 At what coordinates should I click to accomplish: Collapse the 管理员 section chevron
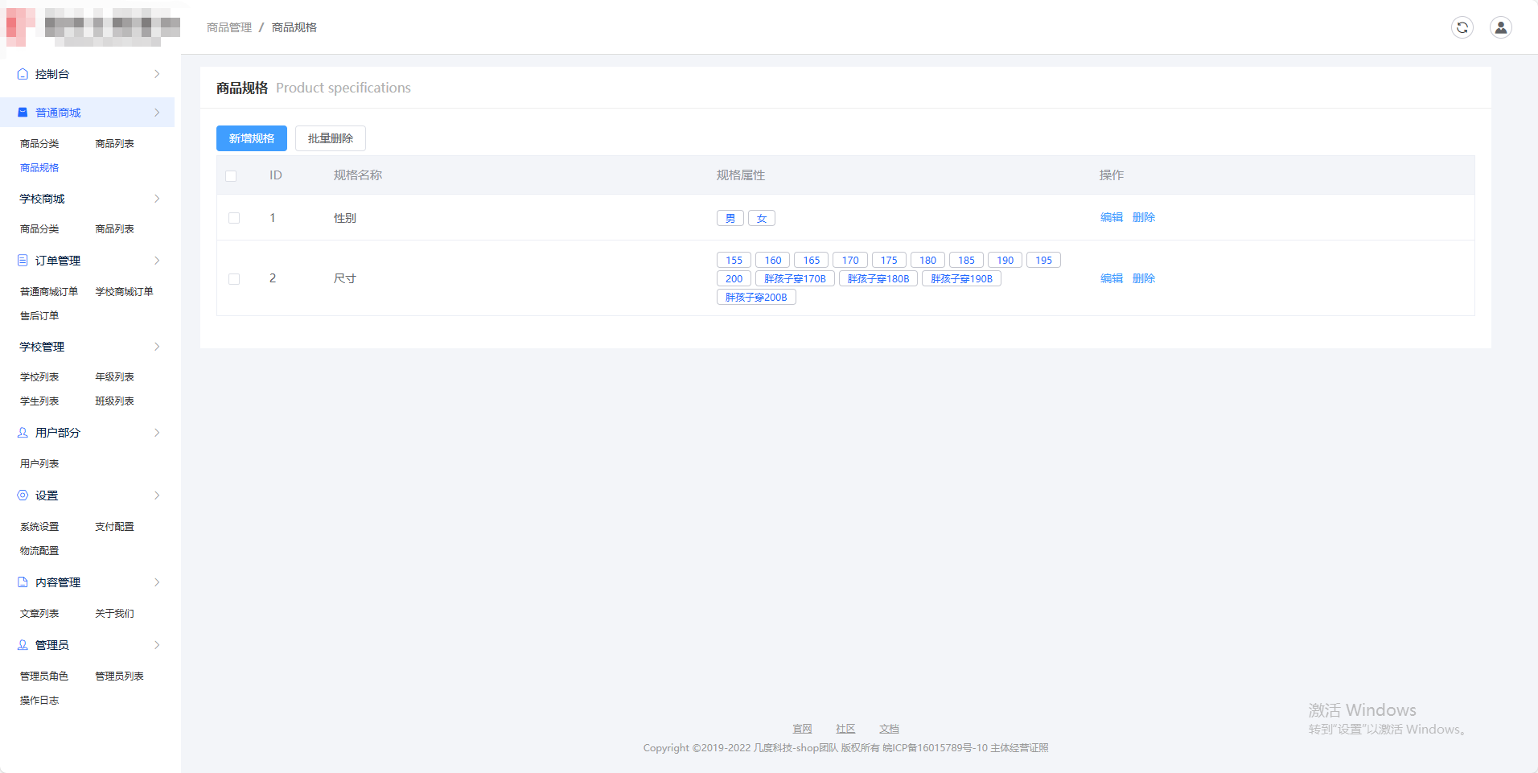point(157,645)
